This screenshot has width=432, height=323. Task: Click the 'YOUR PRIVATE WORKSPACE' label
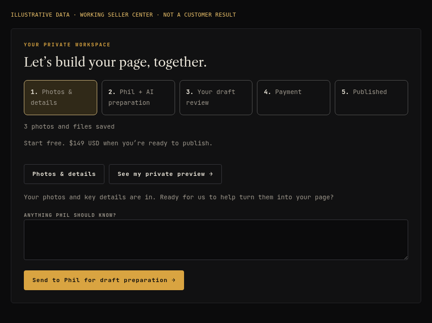pyautogui.click(x=67, y=45)
